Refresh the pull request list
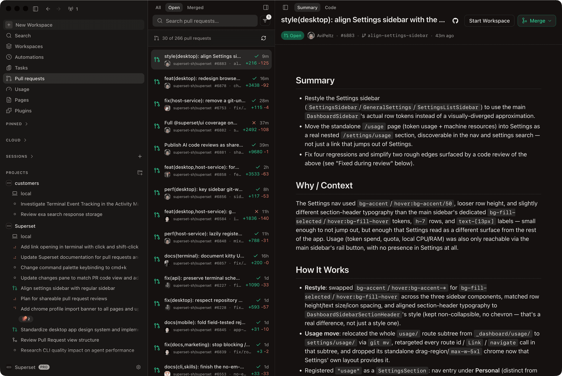 click(264, 38)
